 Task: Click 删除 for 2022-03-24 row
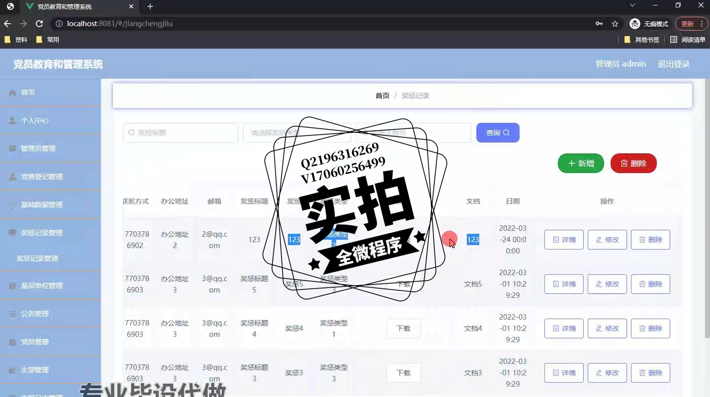651,240
